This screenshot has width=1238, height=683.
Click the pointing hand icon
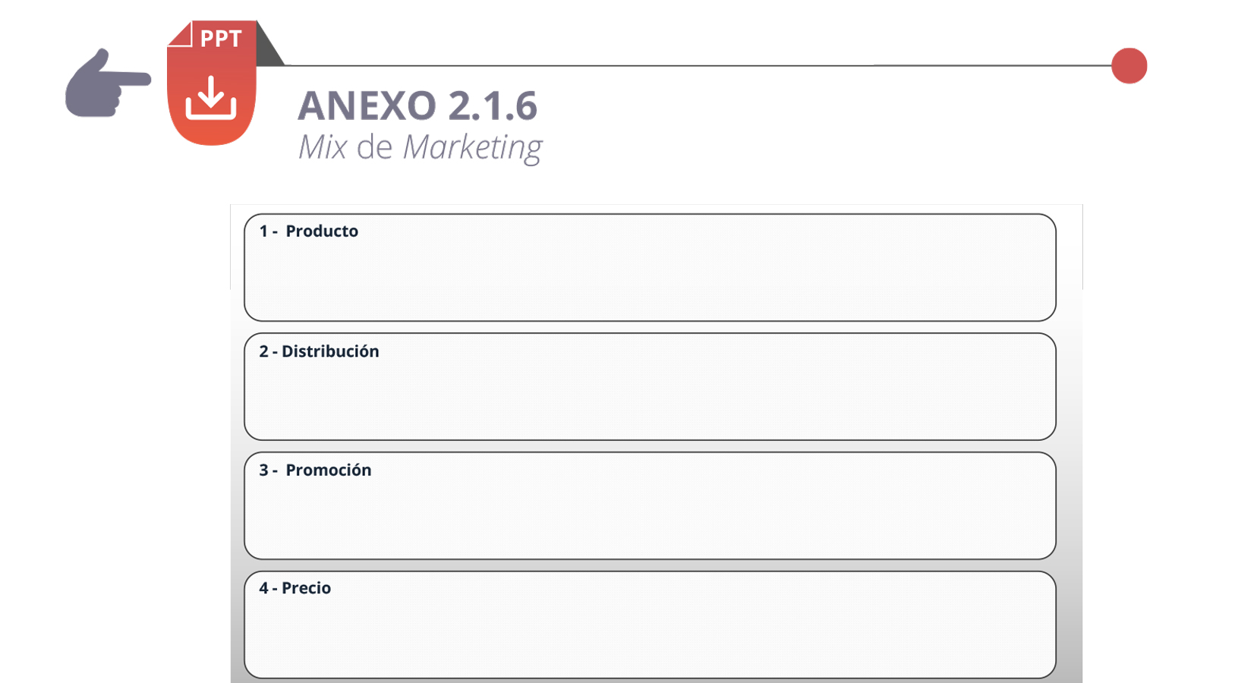[108, 83]
